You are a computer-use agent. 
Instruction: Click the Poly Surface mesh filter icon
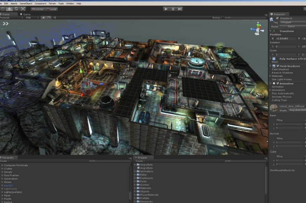pos(274,59)
